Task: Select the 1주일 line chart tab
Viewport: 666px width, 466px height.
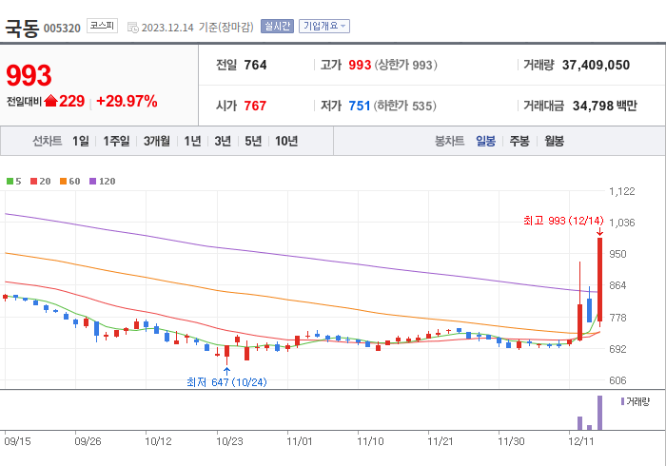Action: 116,141
